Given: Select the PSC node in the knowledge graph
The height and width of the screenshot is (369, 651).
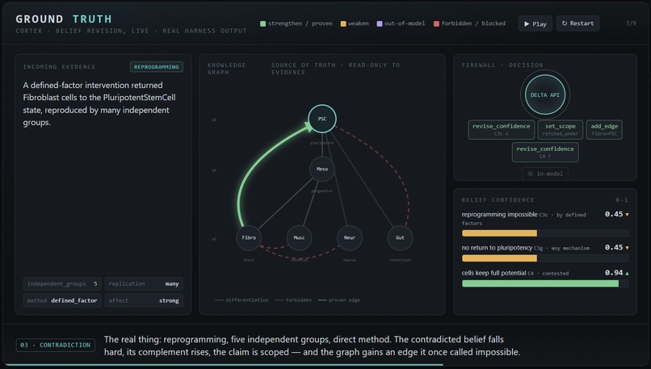Looking at the screenshot, I should (322, 119).
